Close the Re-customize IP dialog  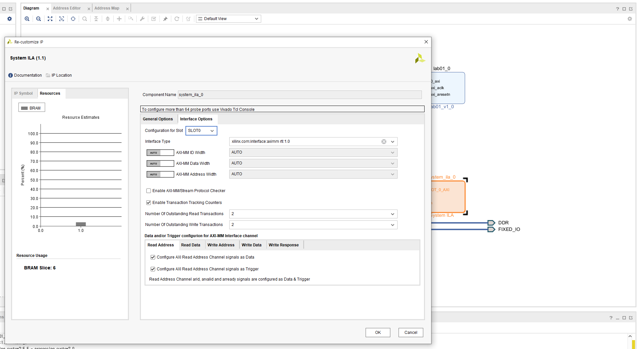pos(426,42)
